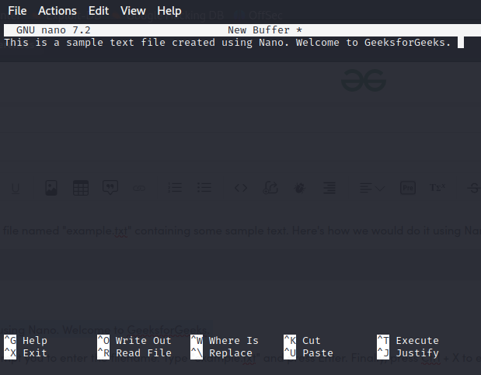Click the ^K Cut shortcut
The height and width of the screenshot is (375, 481).
click(x=302, y=341)
